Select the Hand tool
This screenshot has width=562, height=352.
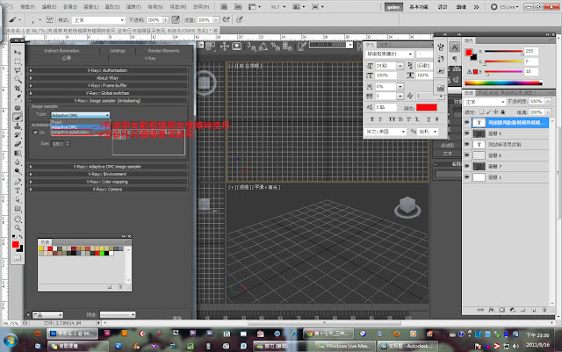coord(18,219)
